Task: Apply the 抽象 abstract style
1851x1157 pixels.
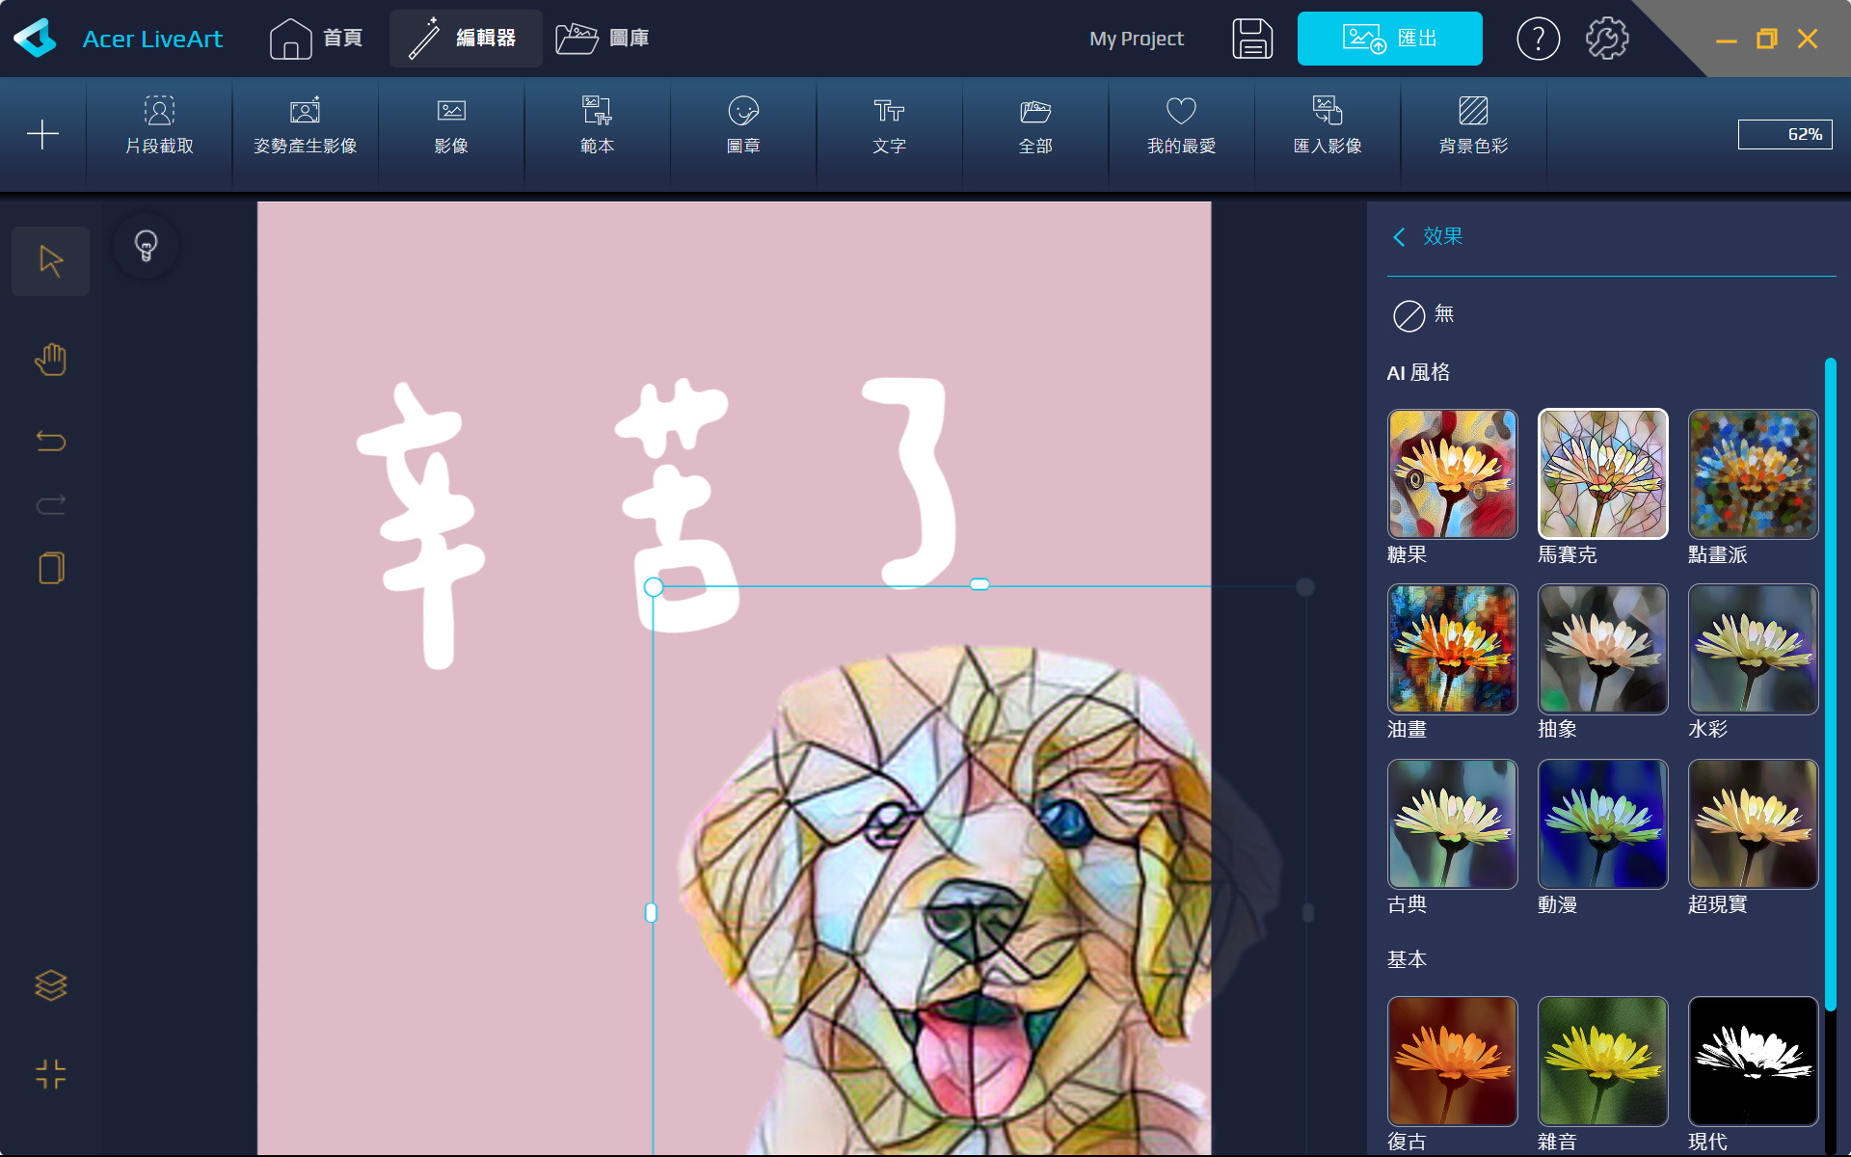Action: 1602,649
